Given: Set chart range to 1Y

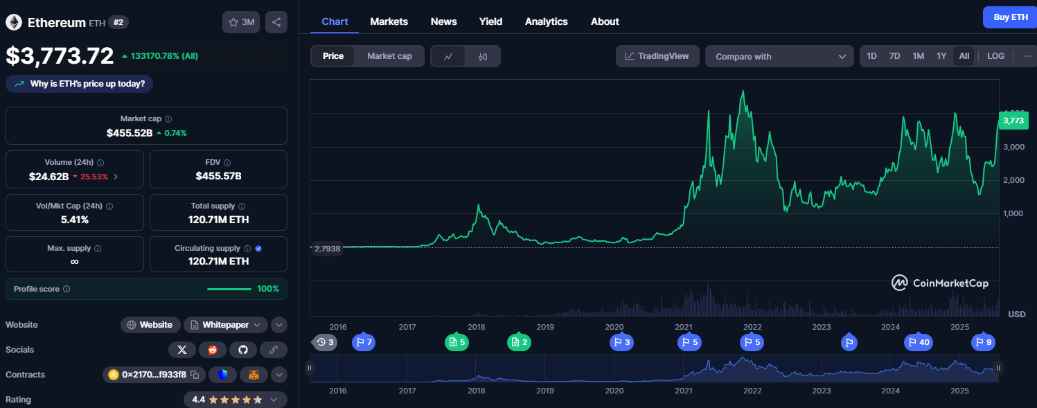Looking at the screenshot, I should click(941, 56).
